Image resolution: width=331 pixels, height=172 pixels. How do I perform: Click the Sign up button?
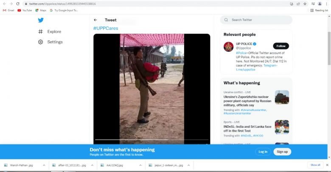click(282, 152)
